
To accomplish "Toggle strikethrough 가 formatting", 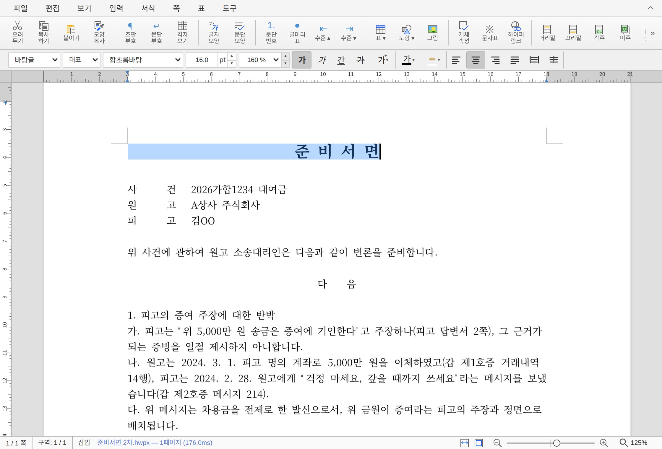I will (x=361, y=60).
